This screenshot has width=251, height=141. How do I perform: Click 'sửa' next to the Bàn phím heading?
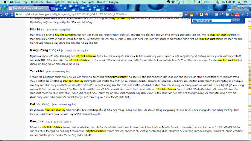(x=50, y=122)
